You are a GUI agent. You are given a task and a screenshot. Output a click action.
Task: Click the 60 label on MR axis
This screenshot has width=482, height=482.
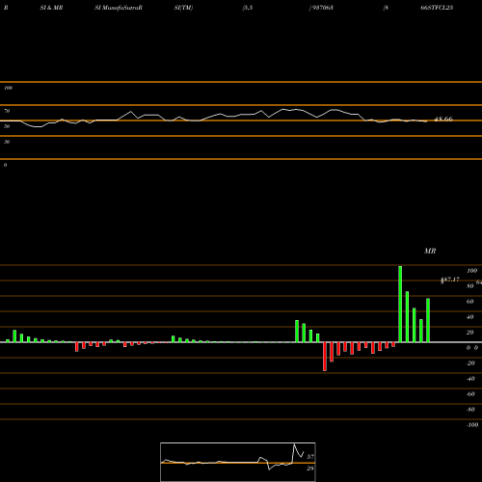click(x=470, y=302)
